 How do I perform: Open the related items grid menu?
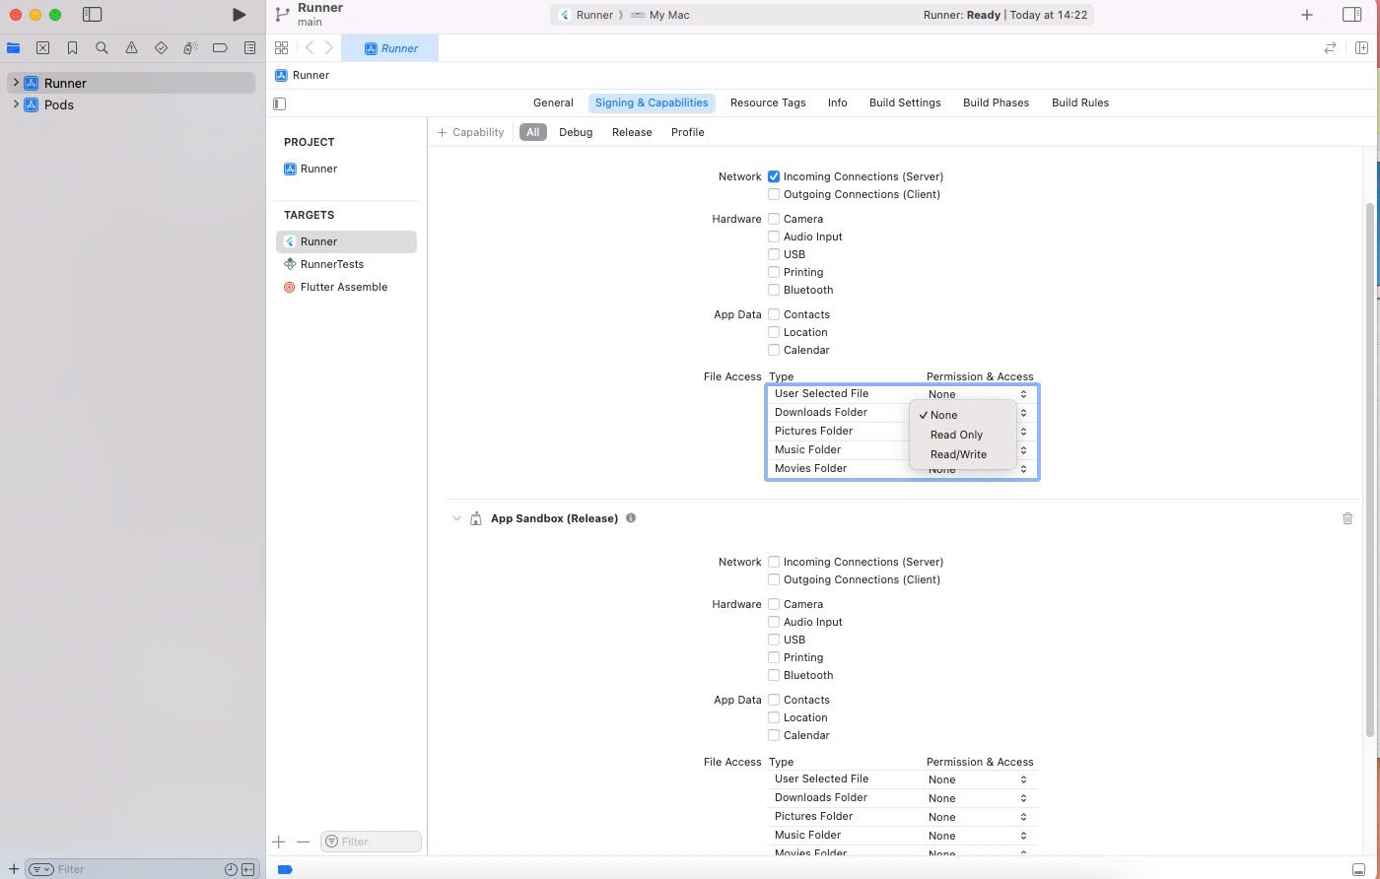click(281, 47)
